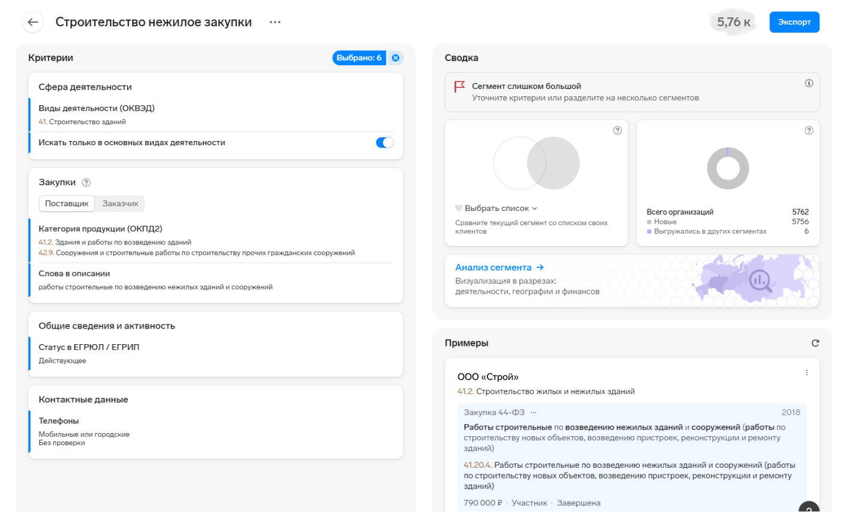Screen dimensions: 847x512
Task: Click the ООО «Строй» company name
Action: tap(488, 377)
